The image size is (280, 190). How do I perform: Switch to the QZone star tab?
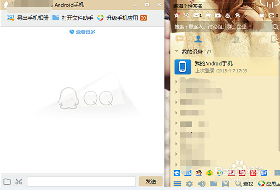(x=217, y=38)
